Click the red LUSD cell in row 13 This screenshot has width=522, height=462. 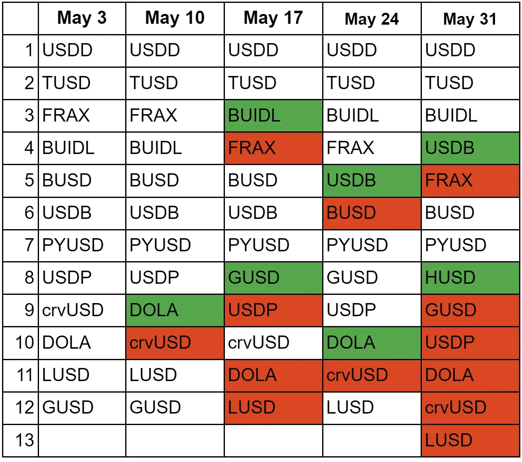point(470,440)
